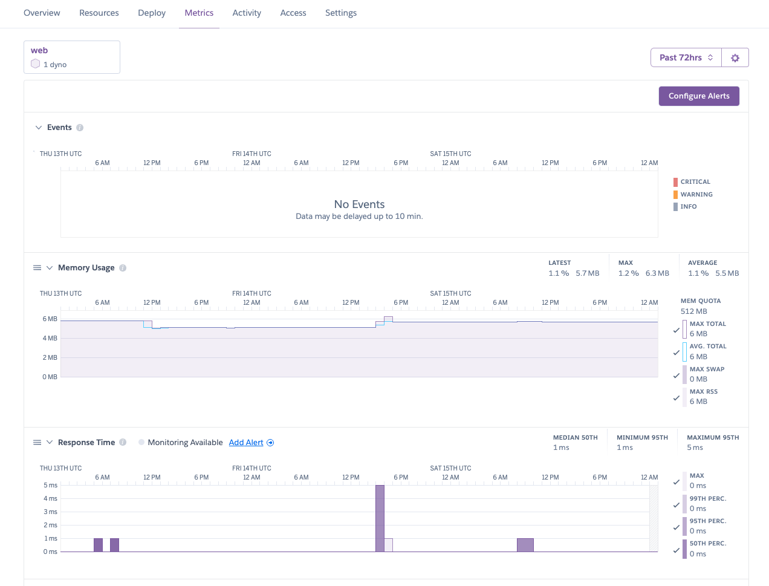
Task: Click the Response Time info icon
Action: tap(123, 442)
